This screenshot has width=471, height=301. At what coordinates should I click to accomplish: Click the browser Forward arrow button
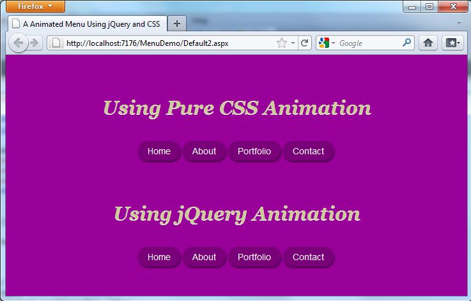click(35, 43)
